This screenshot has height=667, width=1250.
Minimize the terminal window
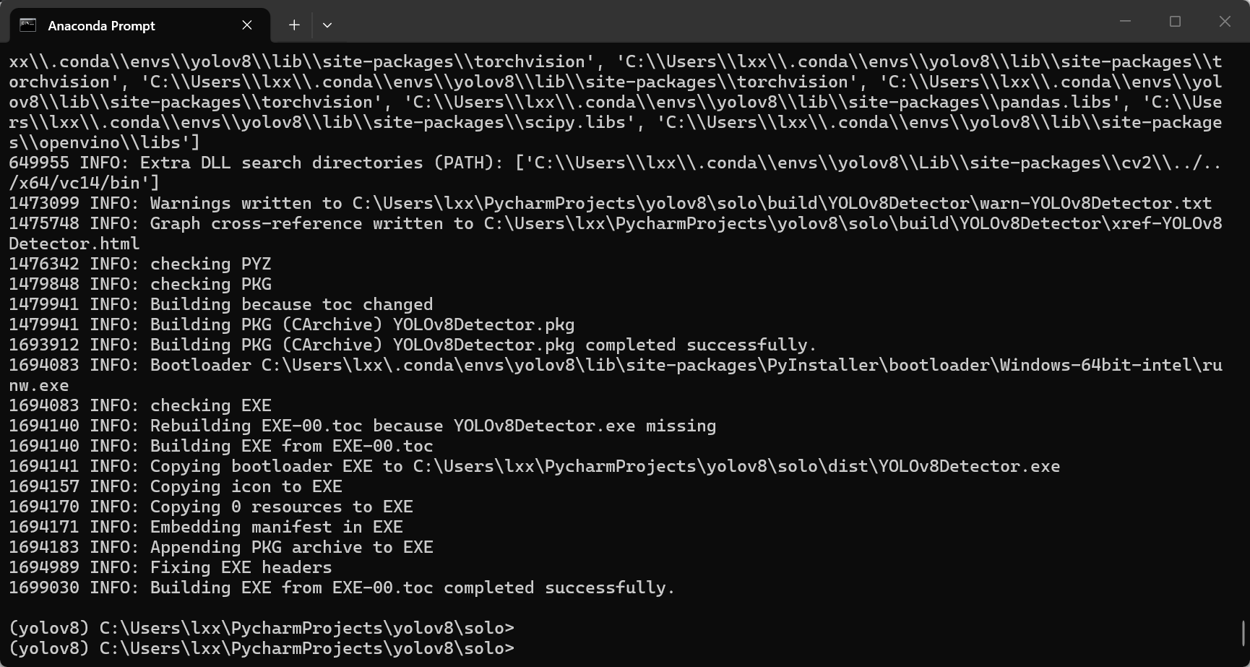click(1125, 22)
